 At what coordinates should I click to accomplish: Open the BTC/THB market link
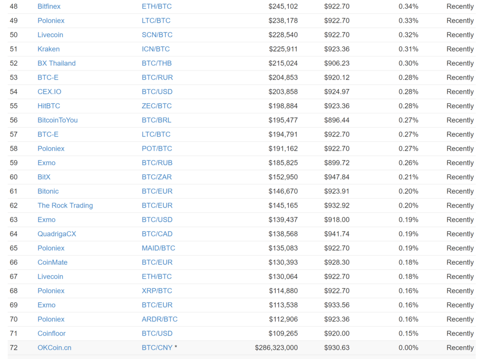(x=156, y=63)
